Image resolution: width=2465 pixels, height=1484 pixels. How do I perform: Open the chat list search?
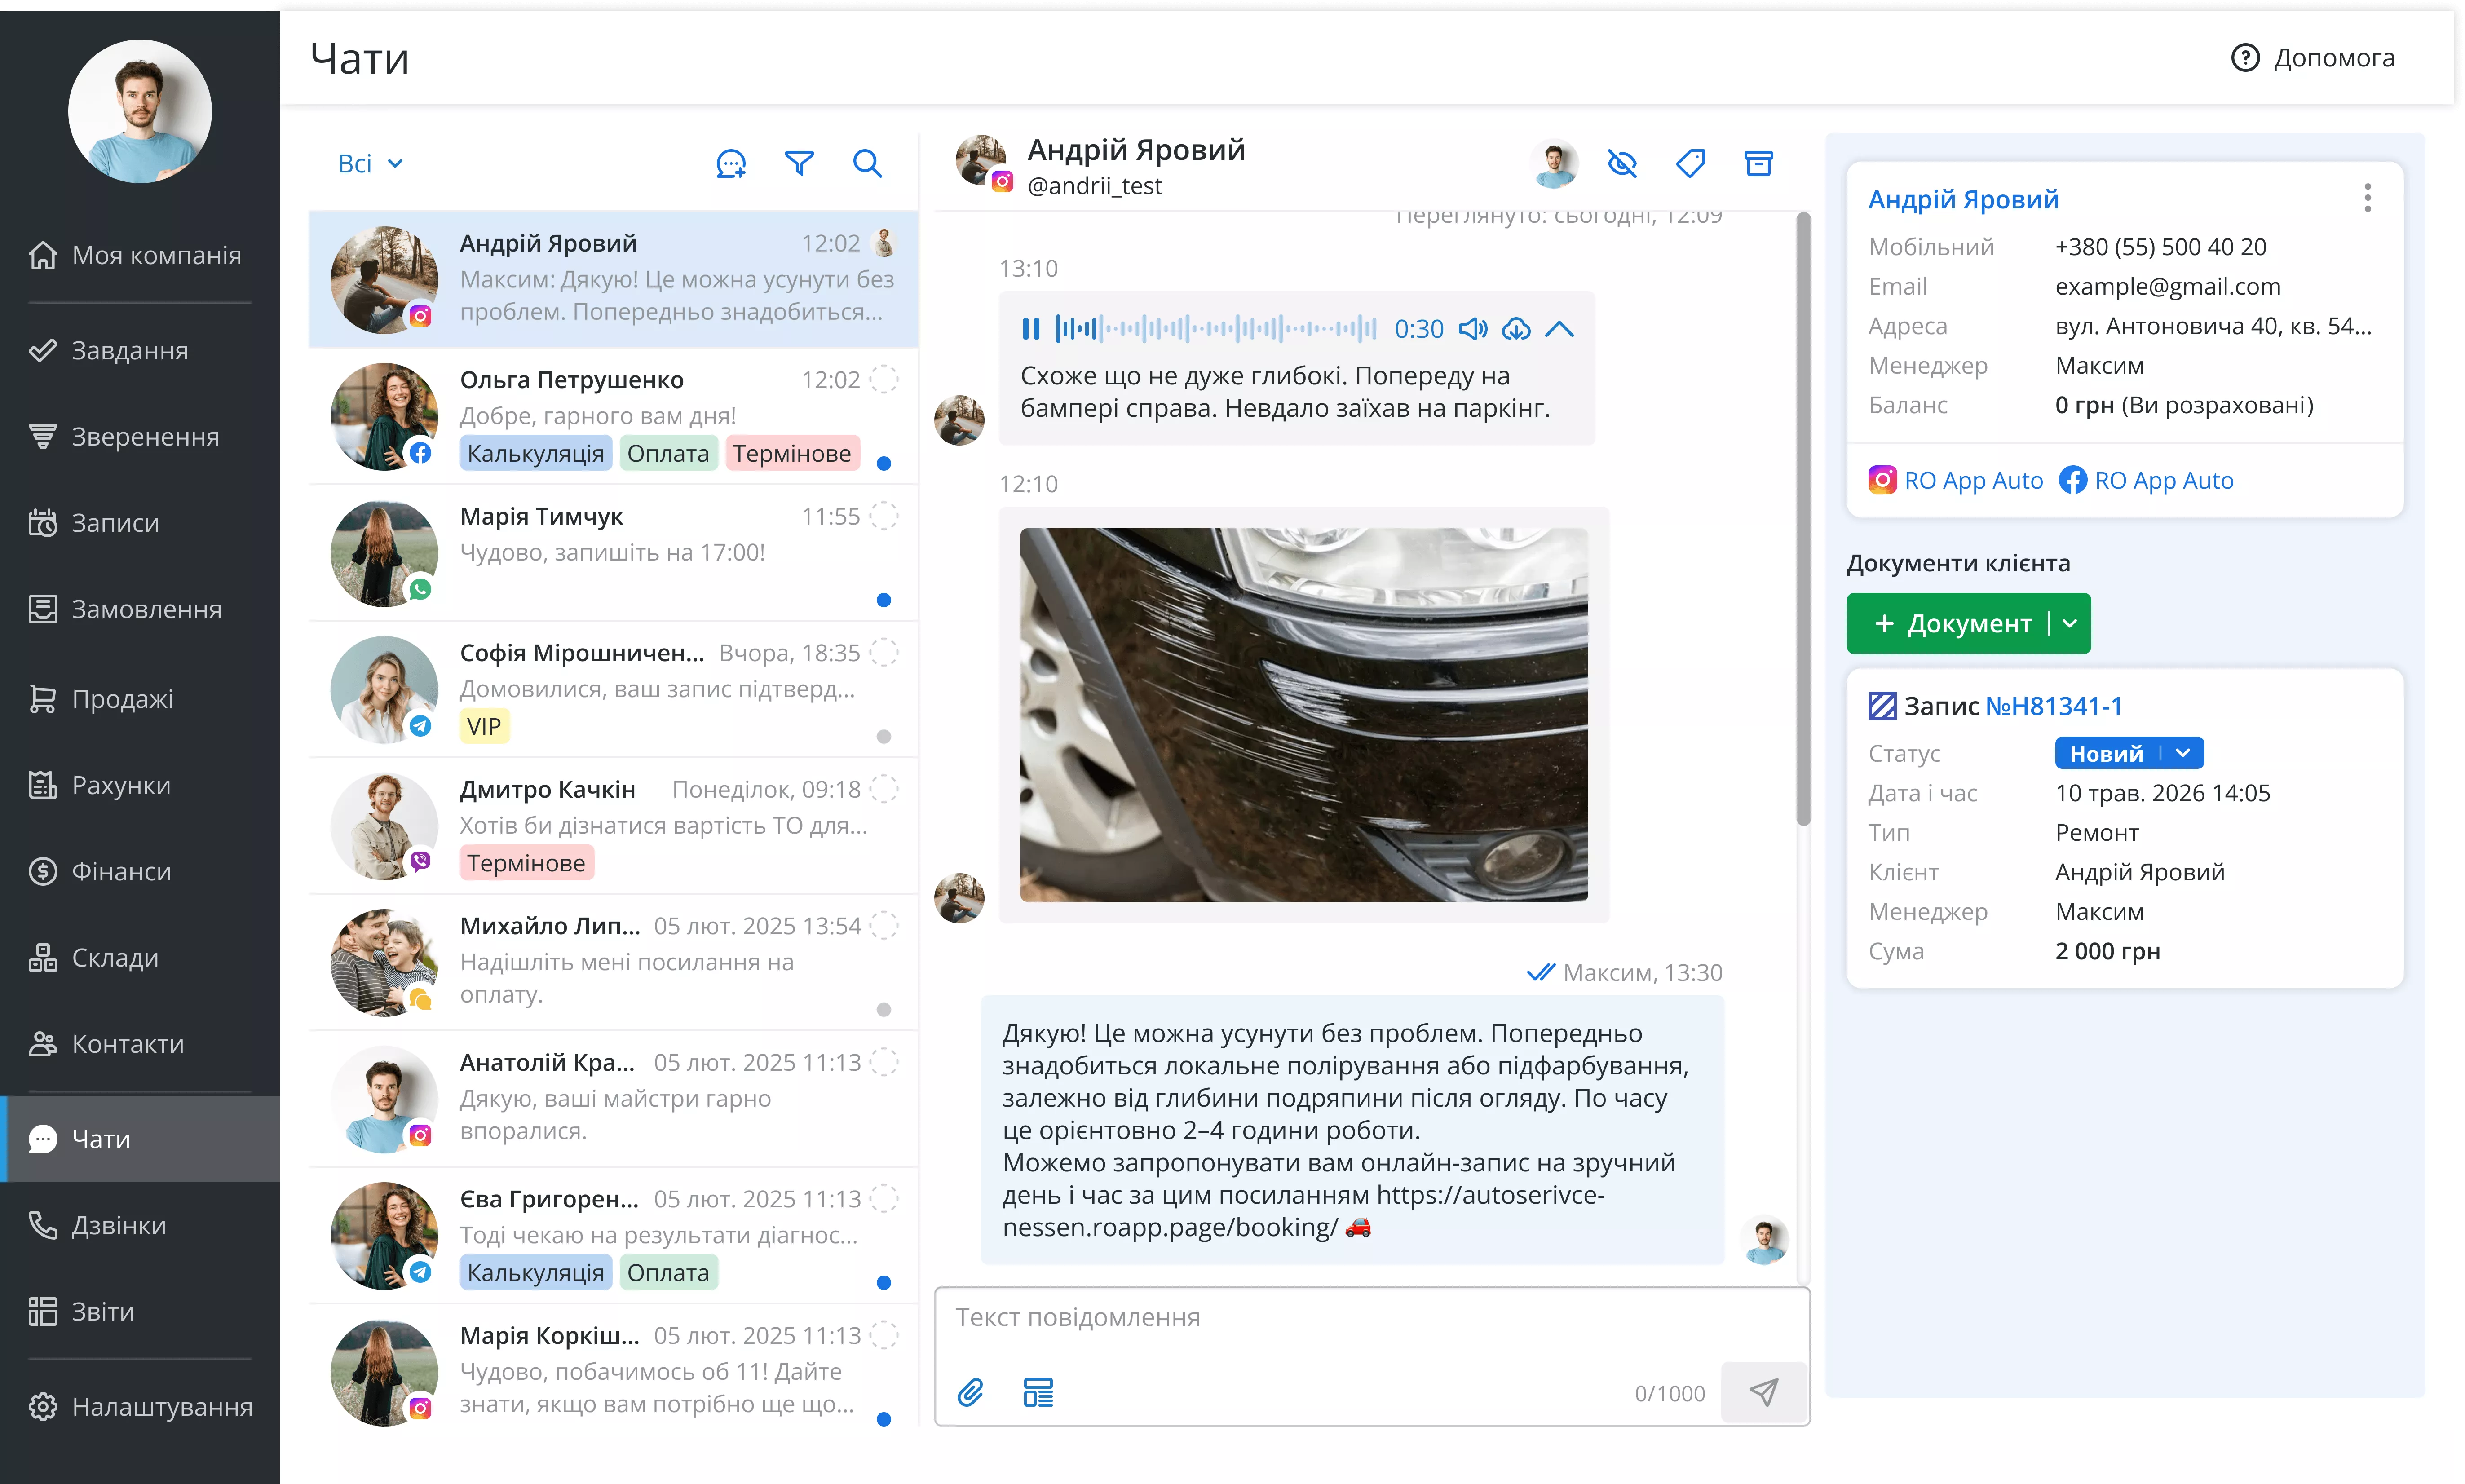coord(867,164)
